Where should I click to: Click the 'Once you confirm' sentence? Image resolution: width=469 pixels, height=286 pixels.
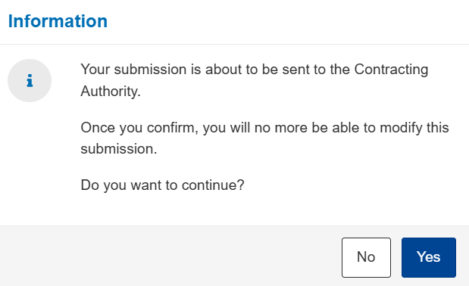tap(264, 138)
